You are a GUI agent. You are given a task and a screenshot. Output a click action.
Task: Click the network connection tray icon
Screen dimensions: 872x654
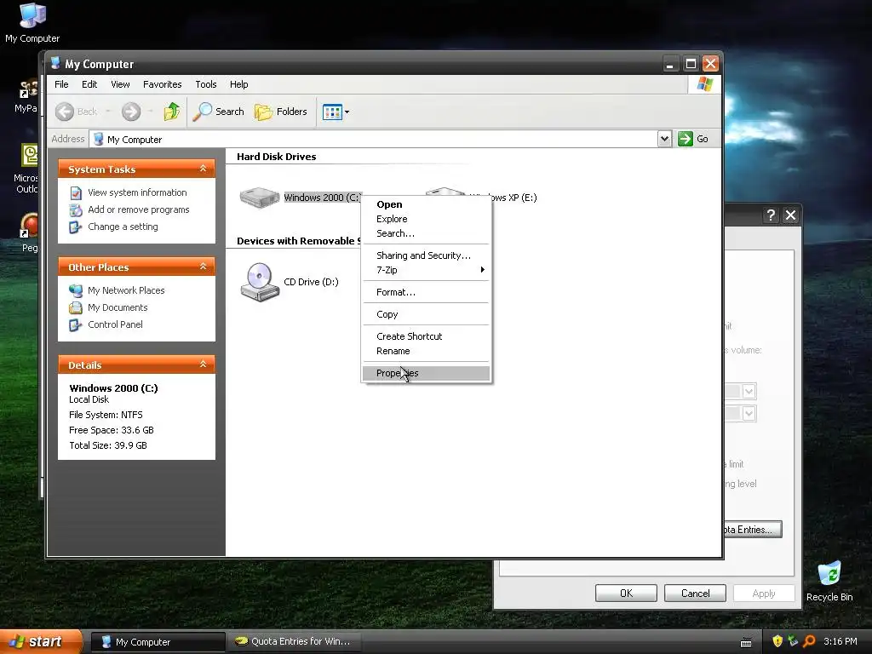pyautogui.click(x=793, y=641)
